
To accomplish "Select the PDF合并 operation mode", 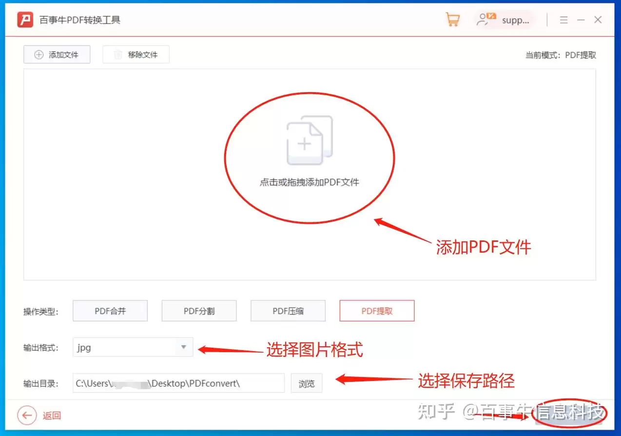I will click(110, 311).
